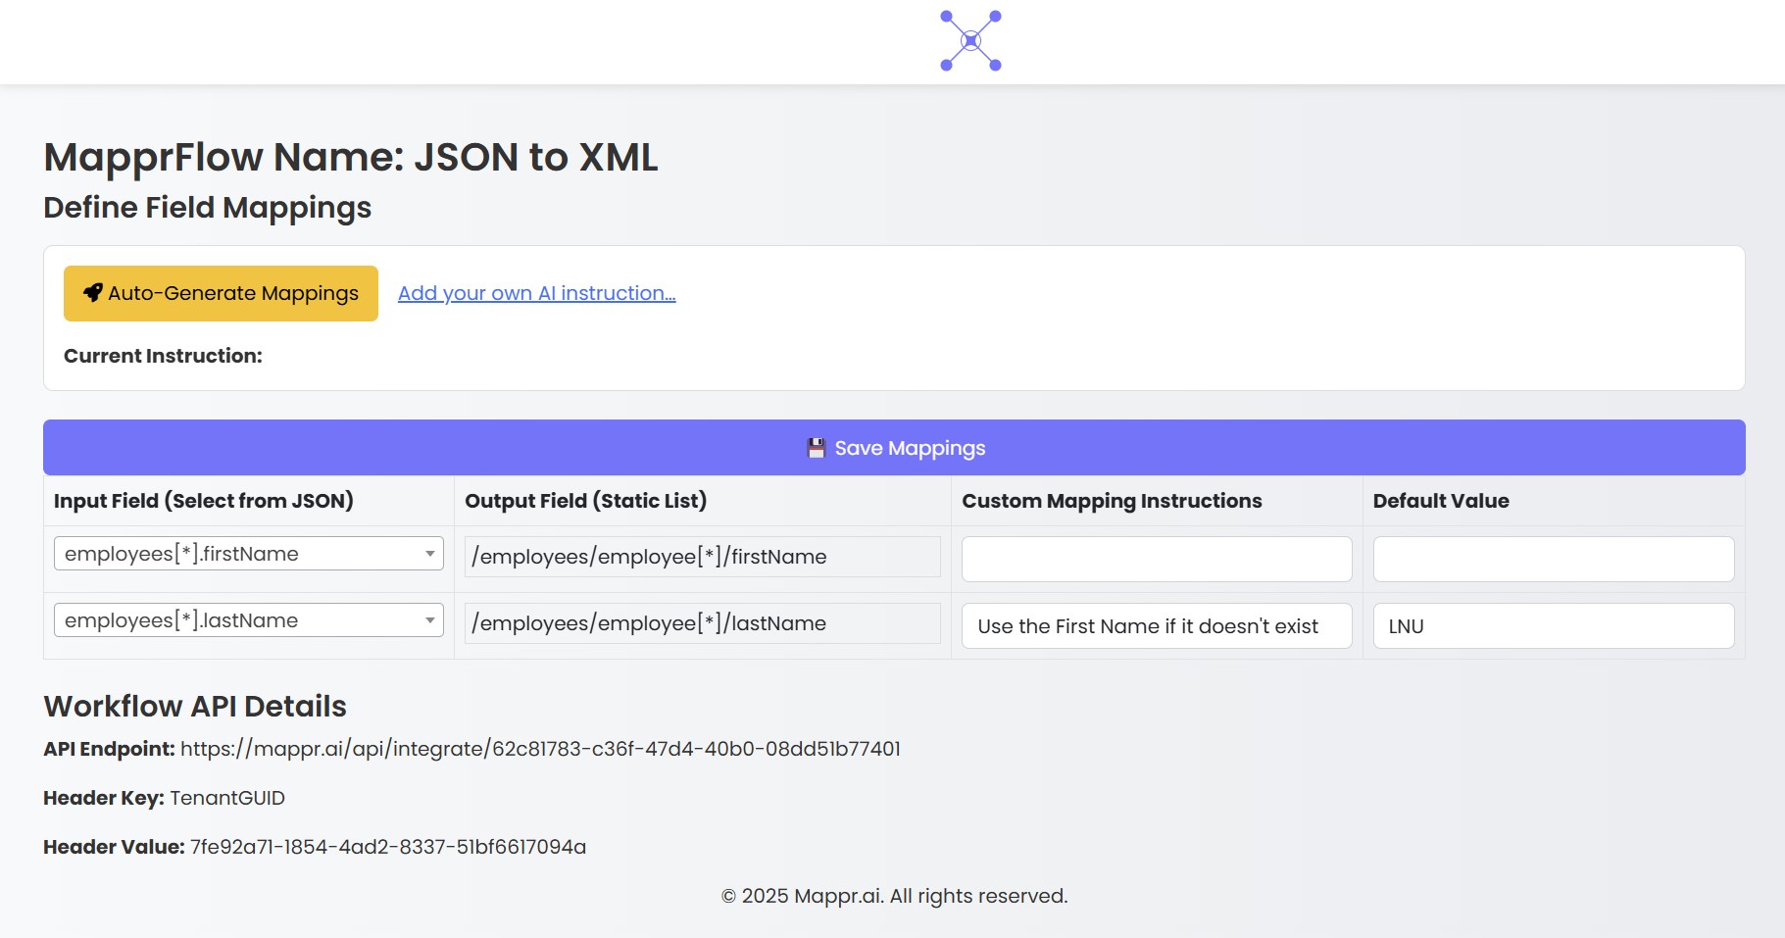Open employees[*].firstName input field dropdown
The width and height of the screenshot is (1785, 938).
[x=249, y=554]
